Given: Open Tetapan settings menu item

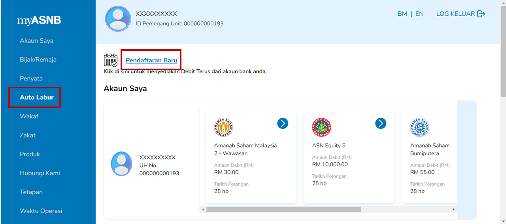Looking at the screenshot, I should pyautogui.click(x=31, y=192).
